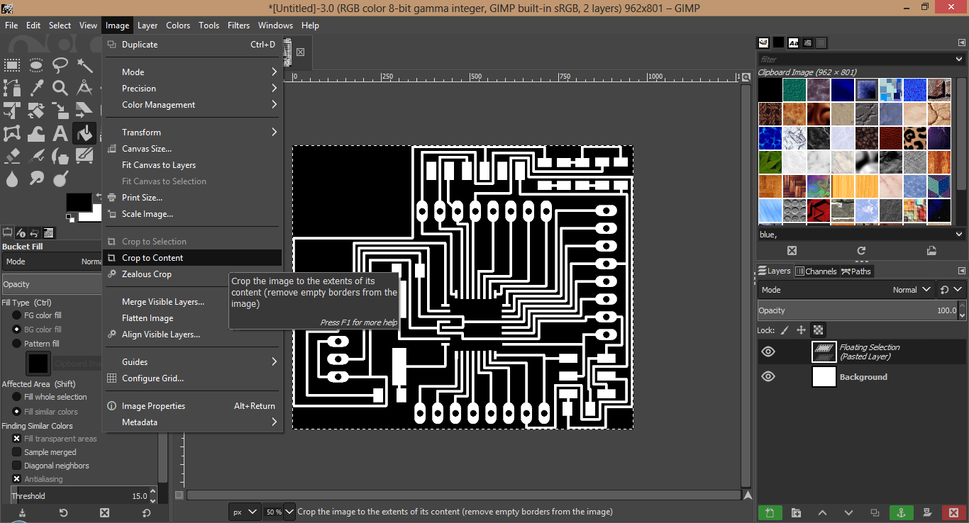969x523 pixels.
Task: Select the Warp Transform tool
Action: click(36, 133)
